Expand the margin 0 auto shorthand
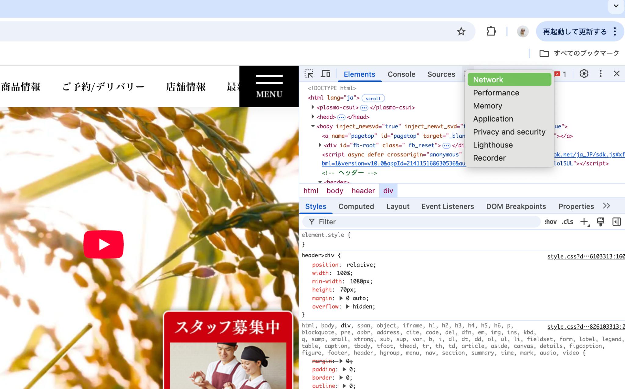Screen dimensions: 625x389 tap(341, 298)
